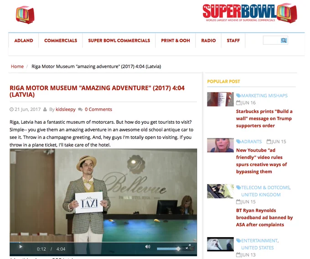
Task: Go to SUPER BOWL COMMERCIALS menu
Action: [119, 40]
